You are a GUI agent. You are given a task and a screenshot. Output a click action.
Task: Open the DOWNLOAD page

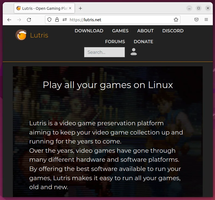[x=89, y=31]
